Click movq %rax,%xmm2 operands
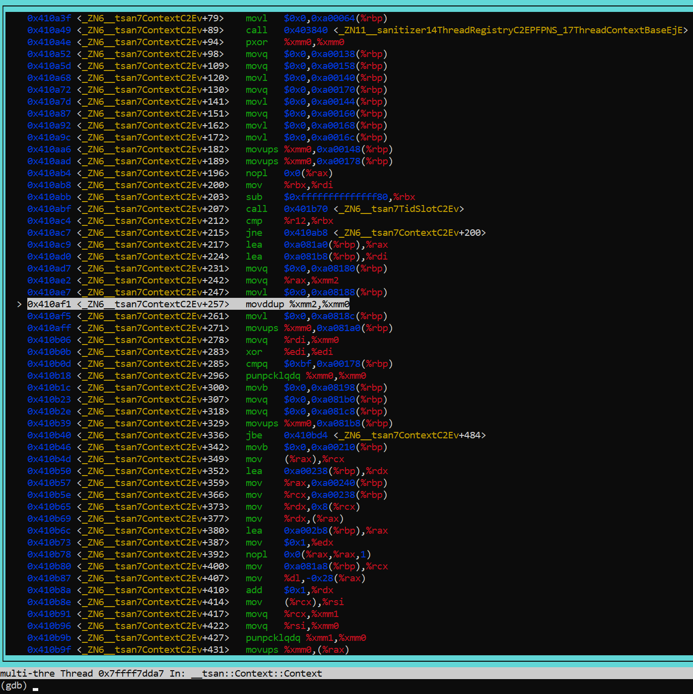 coord(311,280)
